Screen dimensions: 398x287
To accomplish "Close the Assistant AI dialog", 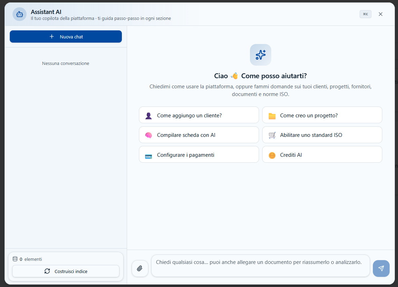I will [381, 14].
